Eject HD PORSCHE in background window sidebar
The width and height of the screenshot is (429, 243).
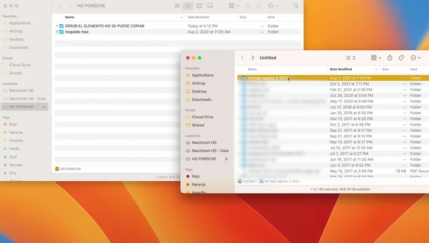[x=44, y=107]
